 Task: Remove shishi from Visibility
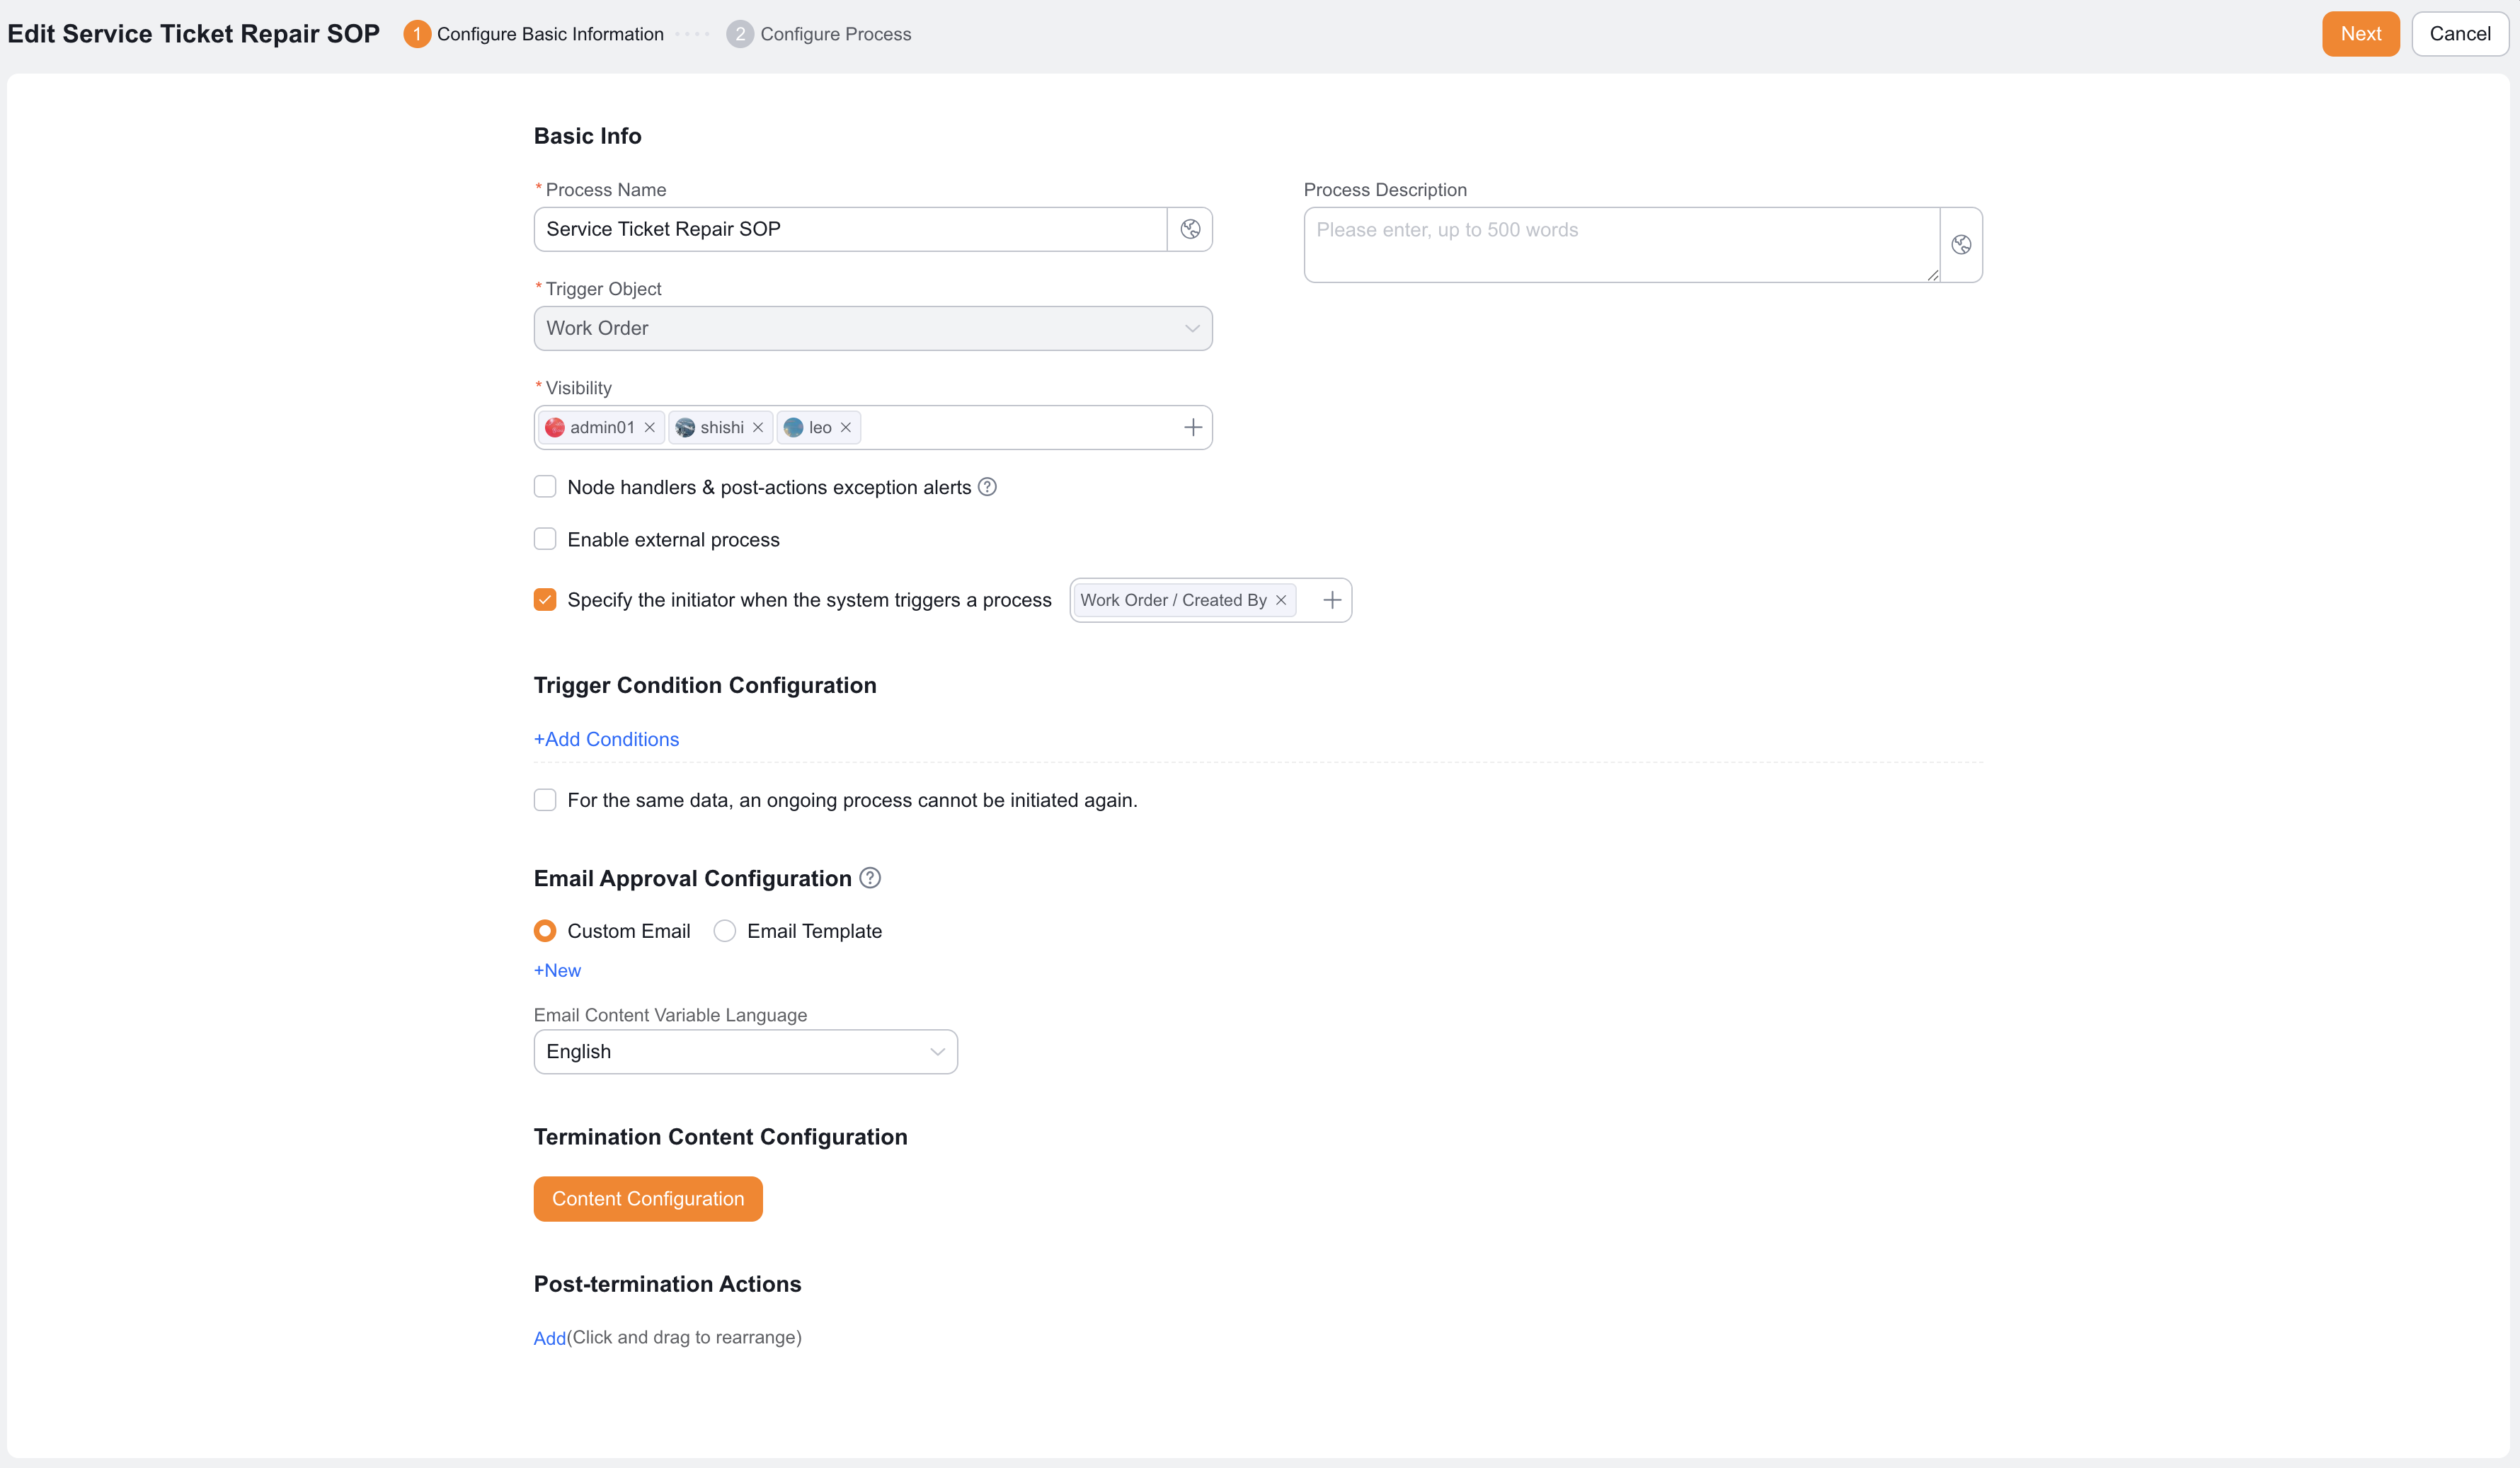pos(758,428)
